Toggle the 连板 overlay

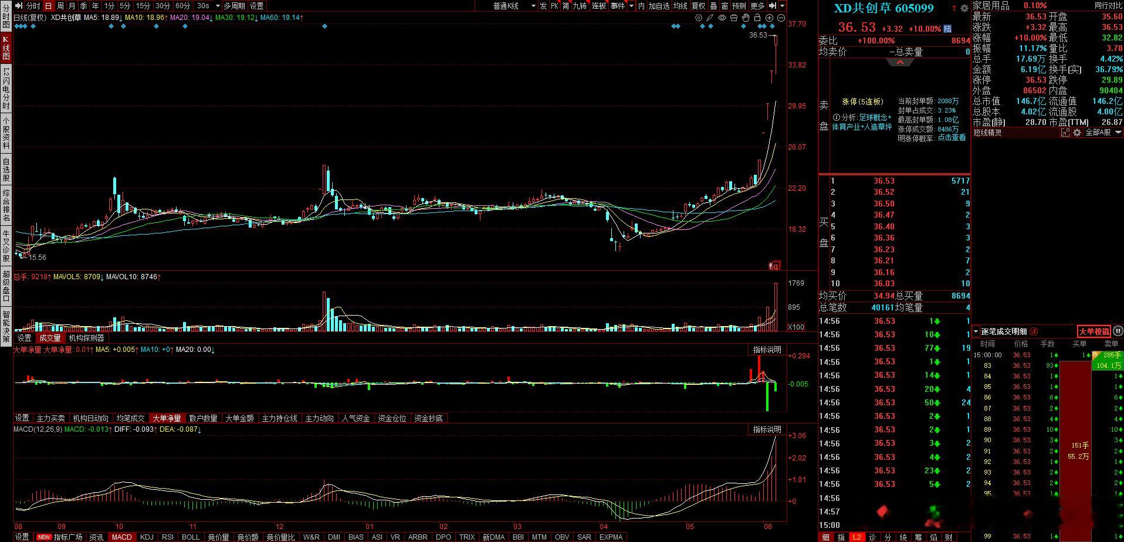tap(598, 5)
